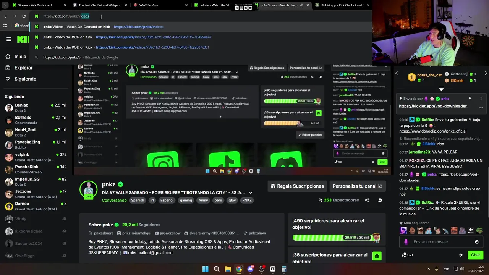Go to next leaderboard page arrow
Viewport: 489px width, 275px height.
486,73
